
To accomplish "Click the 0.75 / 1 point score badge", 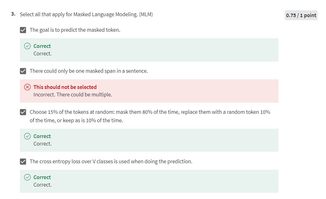I will click(x=301, y=15).
